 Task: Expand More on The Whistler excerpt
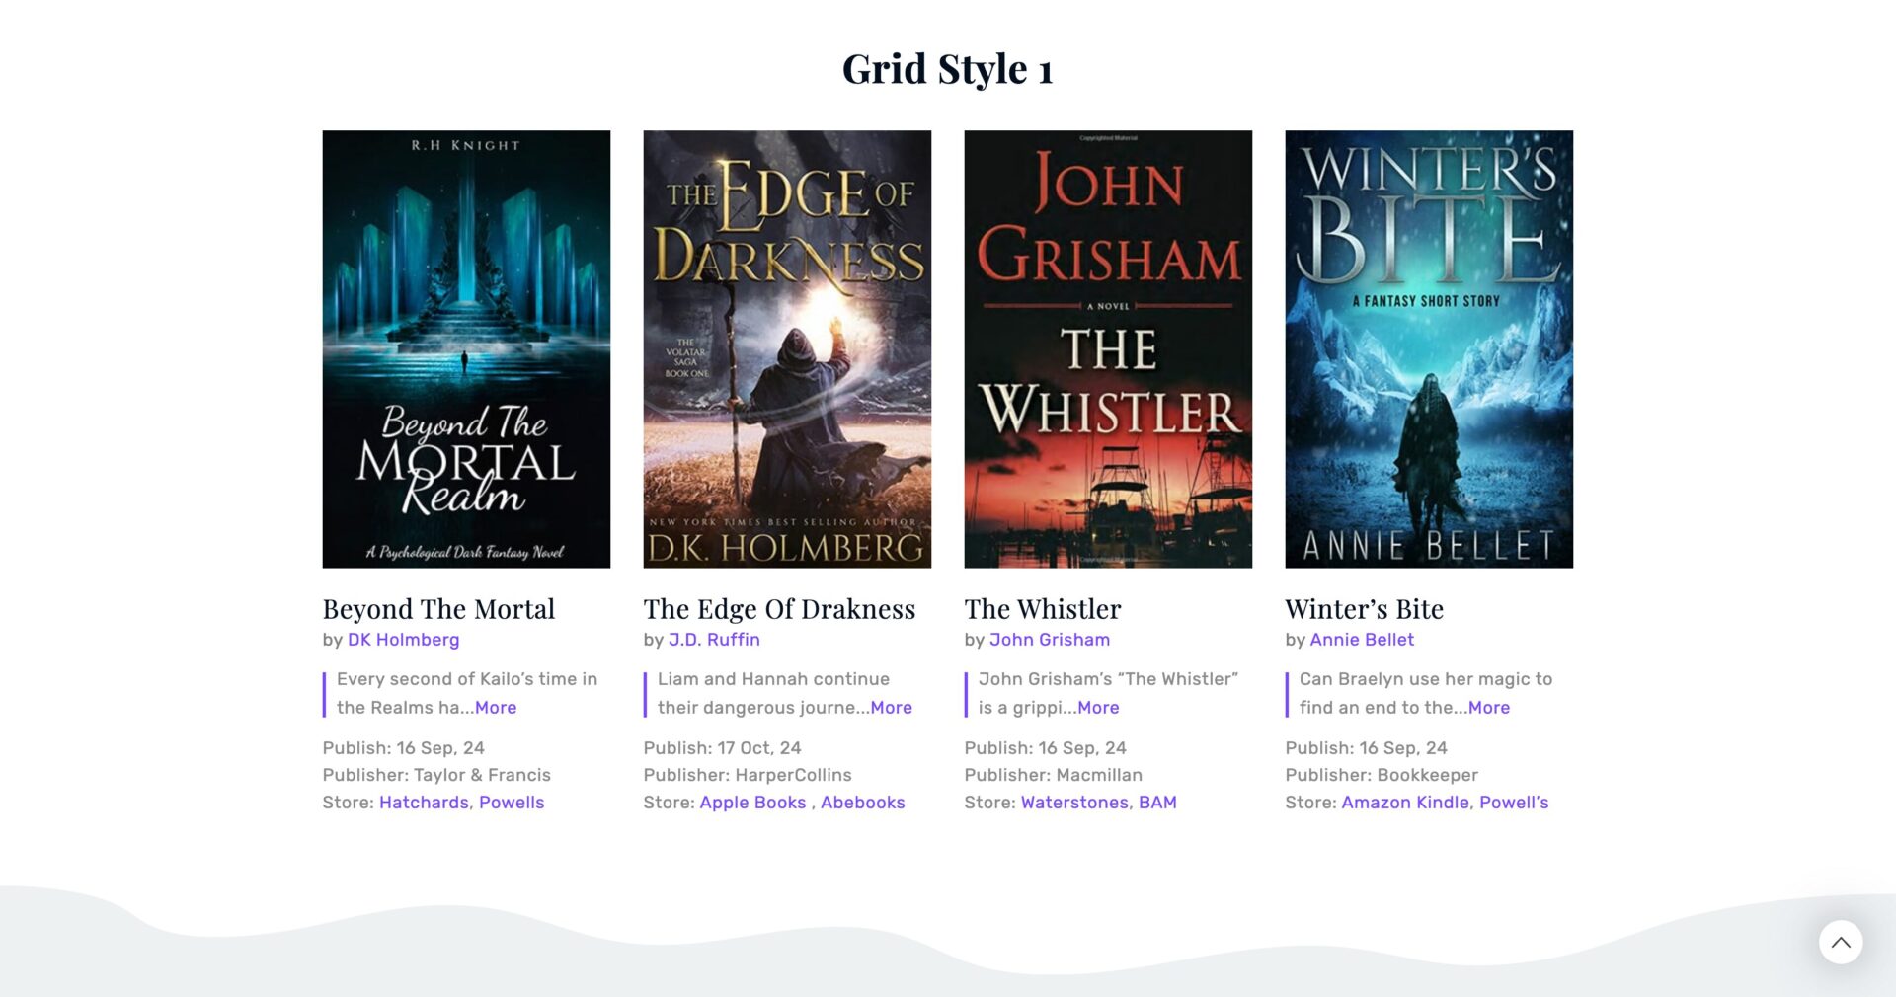click(1098, 708)
